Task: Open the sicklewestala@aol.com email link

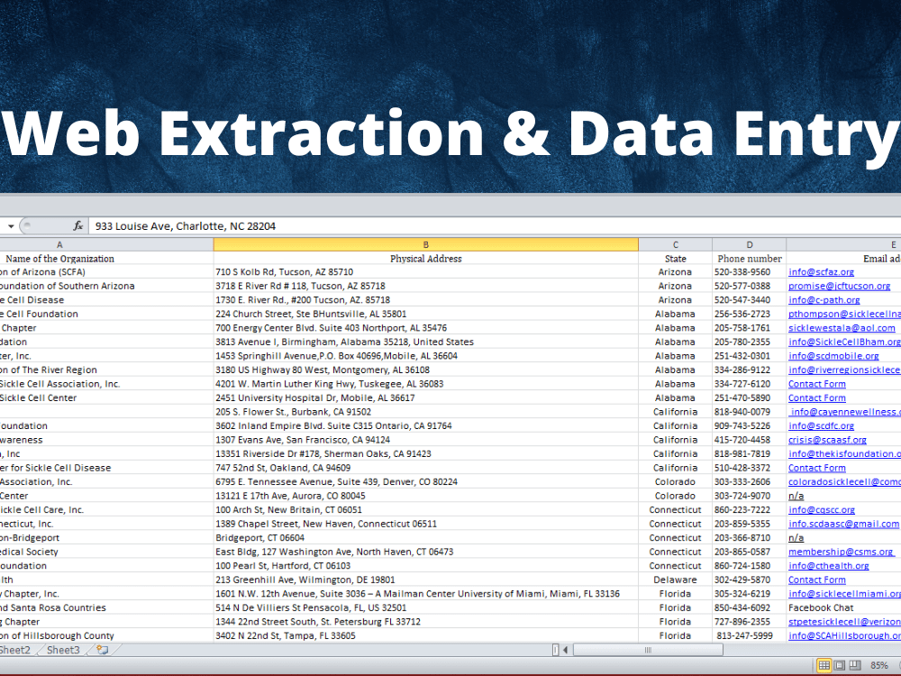Action: pyautogui.click(x=842, y=328)
